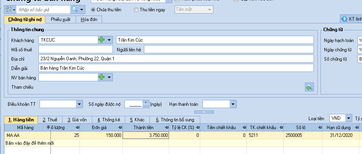Click the Diễn giải description field

tap(176, 68)
